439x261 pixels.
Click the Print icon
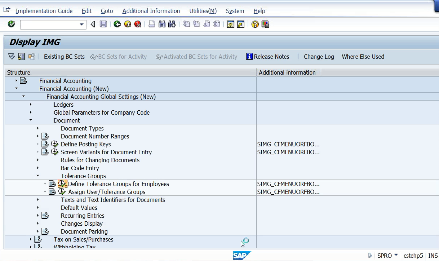click(x=152, y=24)
